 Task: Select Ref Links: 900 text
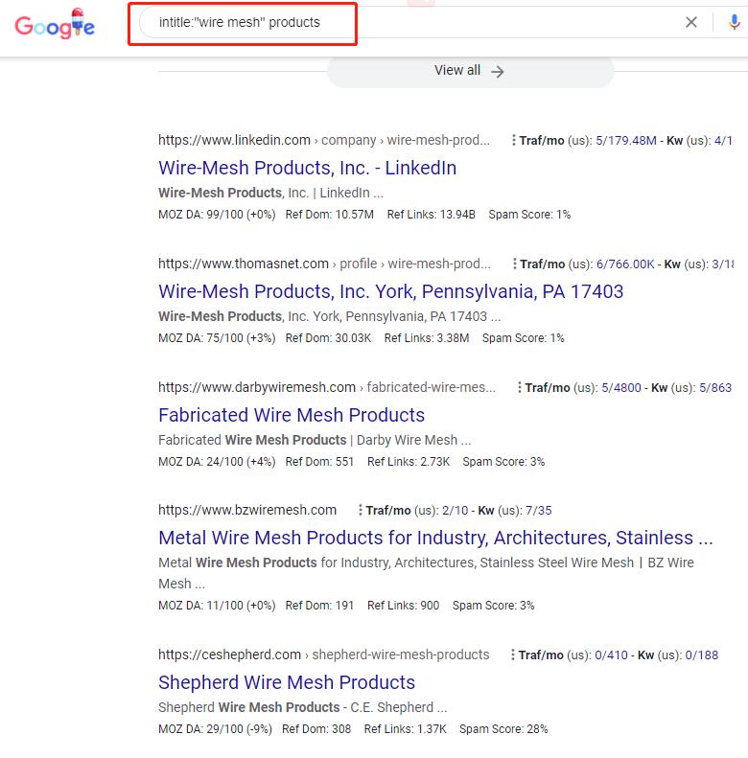(403, 606)
